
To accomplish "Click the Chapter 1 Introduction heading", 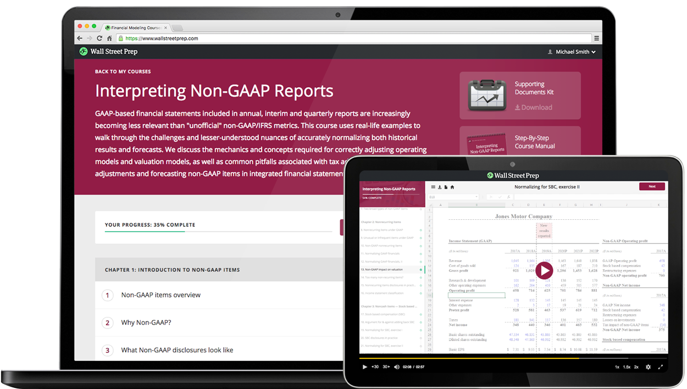I will (172, 270).
